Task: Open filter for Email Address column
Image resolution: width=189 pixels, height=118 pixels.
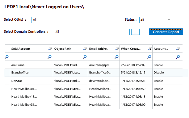Action: click(x=117, y=49)
